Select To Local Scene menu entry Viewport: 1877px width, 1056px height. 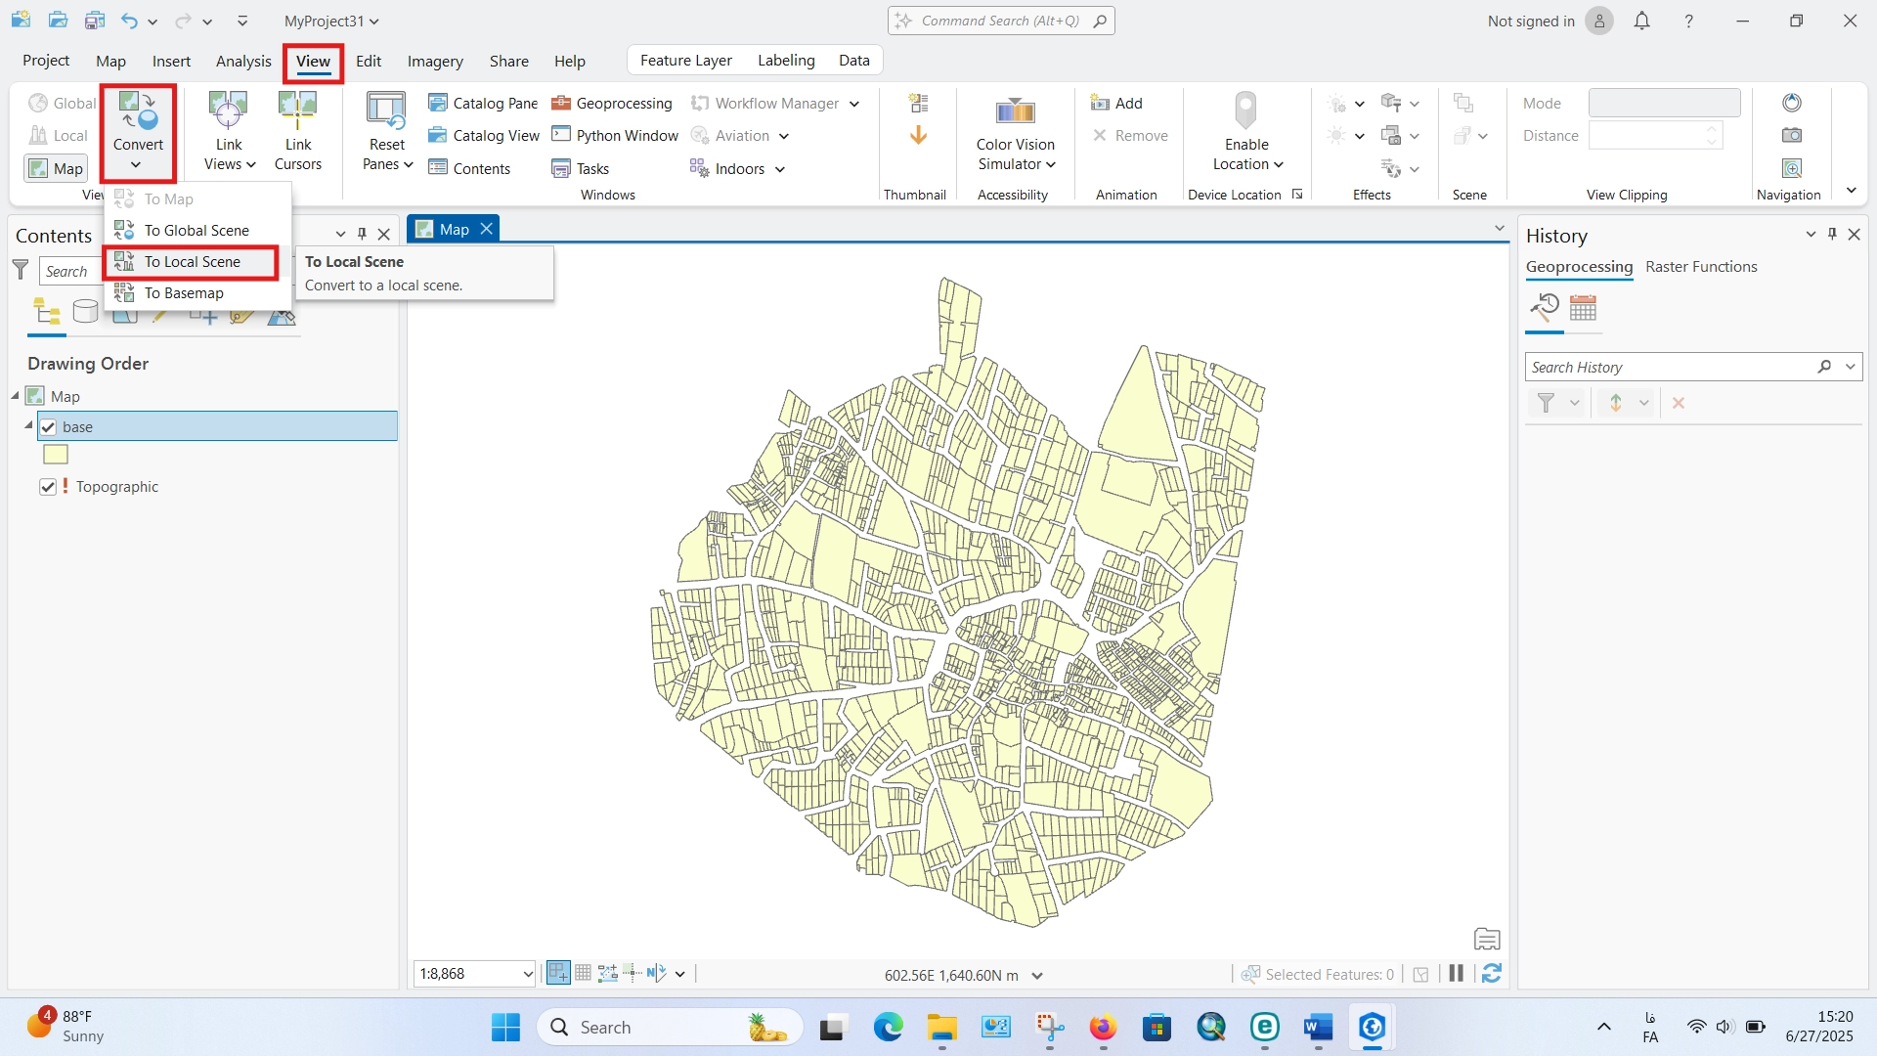[192, 262]
